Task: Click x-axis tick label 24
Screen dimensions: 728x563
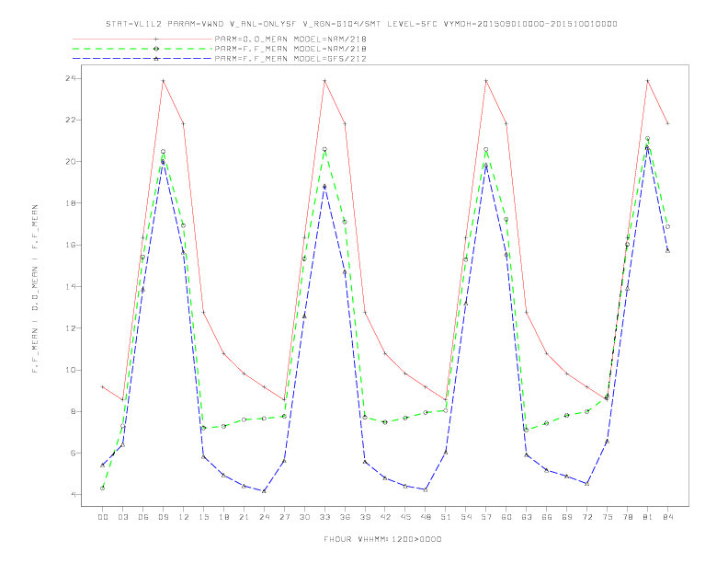Action: pos(264,517)
